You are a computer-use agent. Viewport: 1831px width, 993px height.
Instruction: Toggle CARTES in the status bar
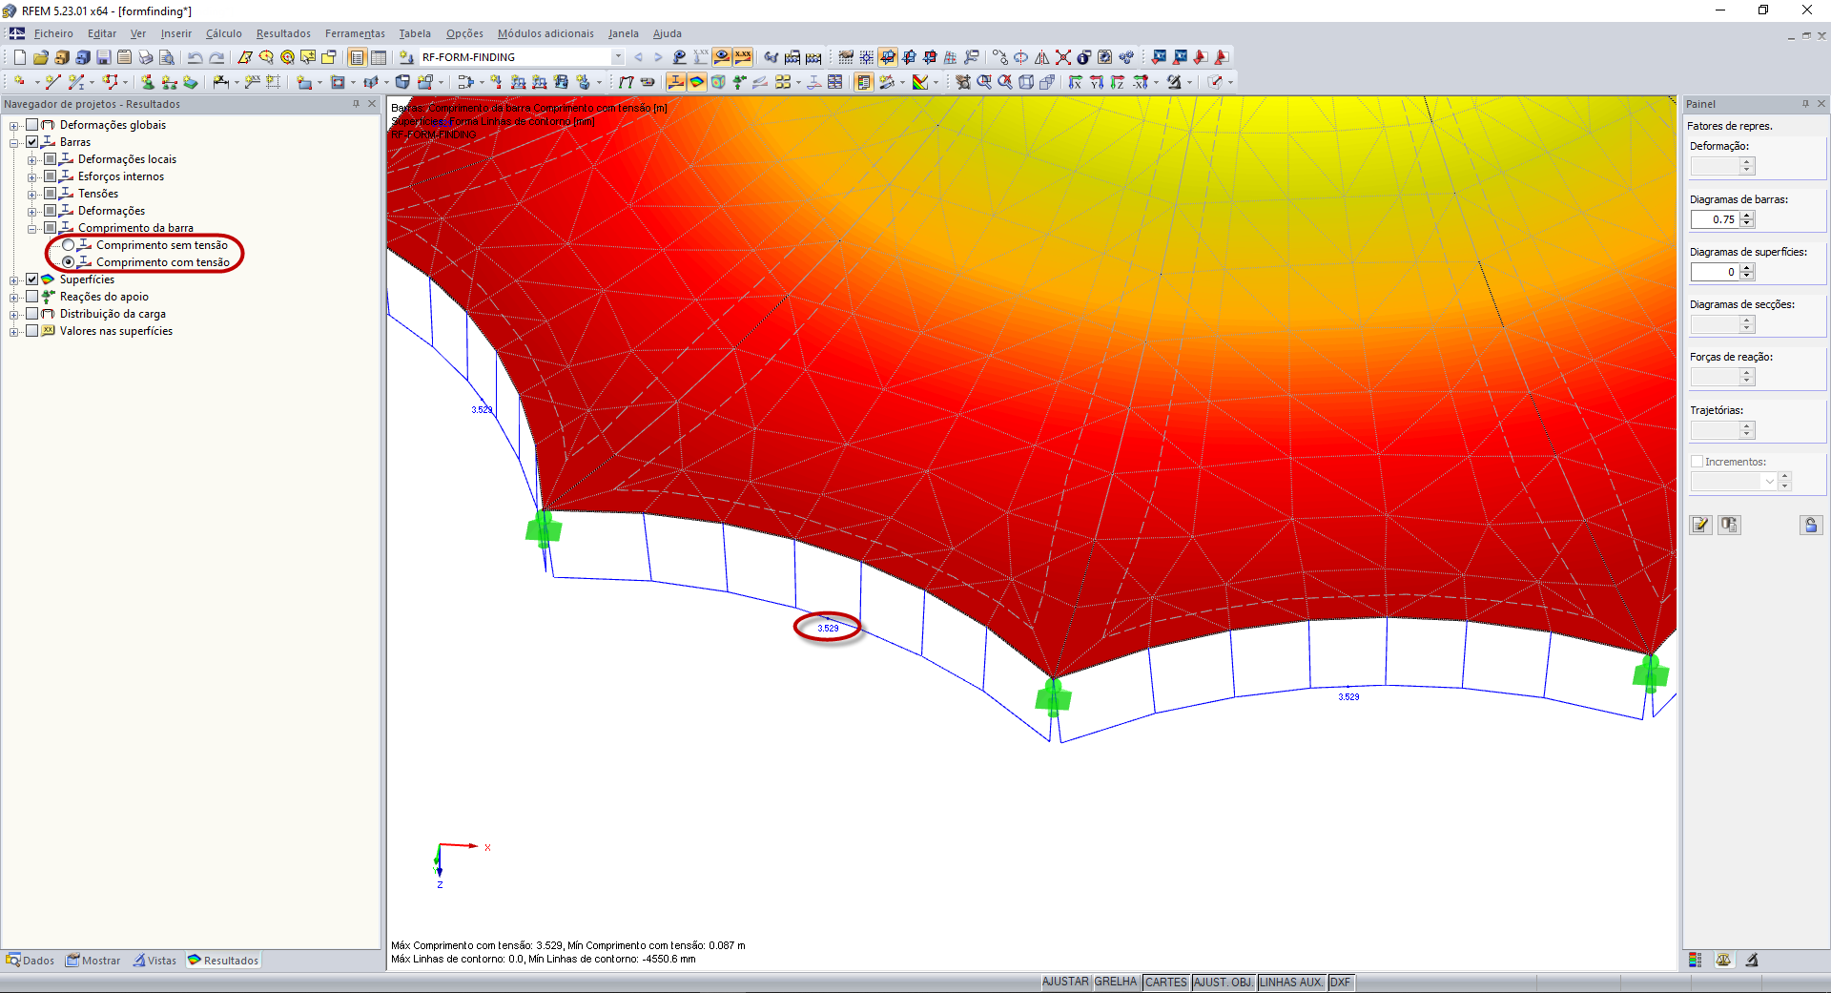(x=1166, y=982)
